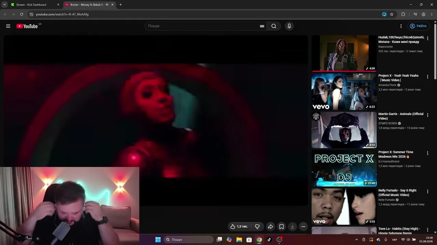This screenshot has width=437, height=245.
Task: Download the current video
Action: [292, 227]
